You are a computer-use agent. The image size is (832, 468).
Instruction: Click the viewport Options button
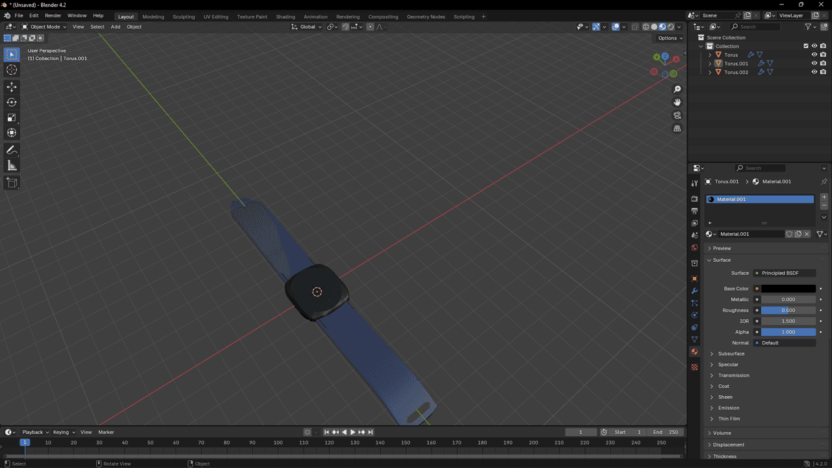[x=669, y=38]
